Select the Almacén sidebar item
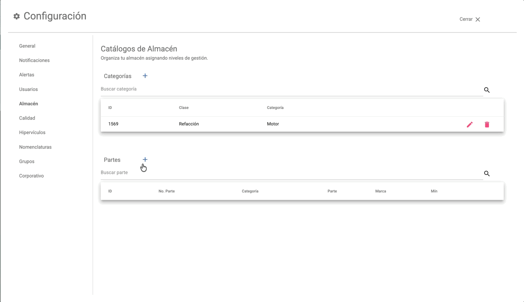524x302 pixels. tap(28, 104)
